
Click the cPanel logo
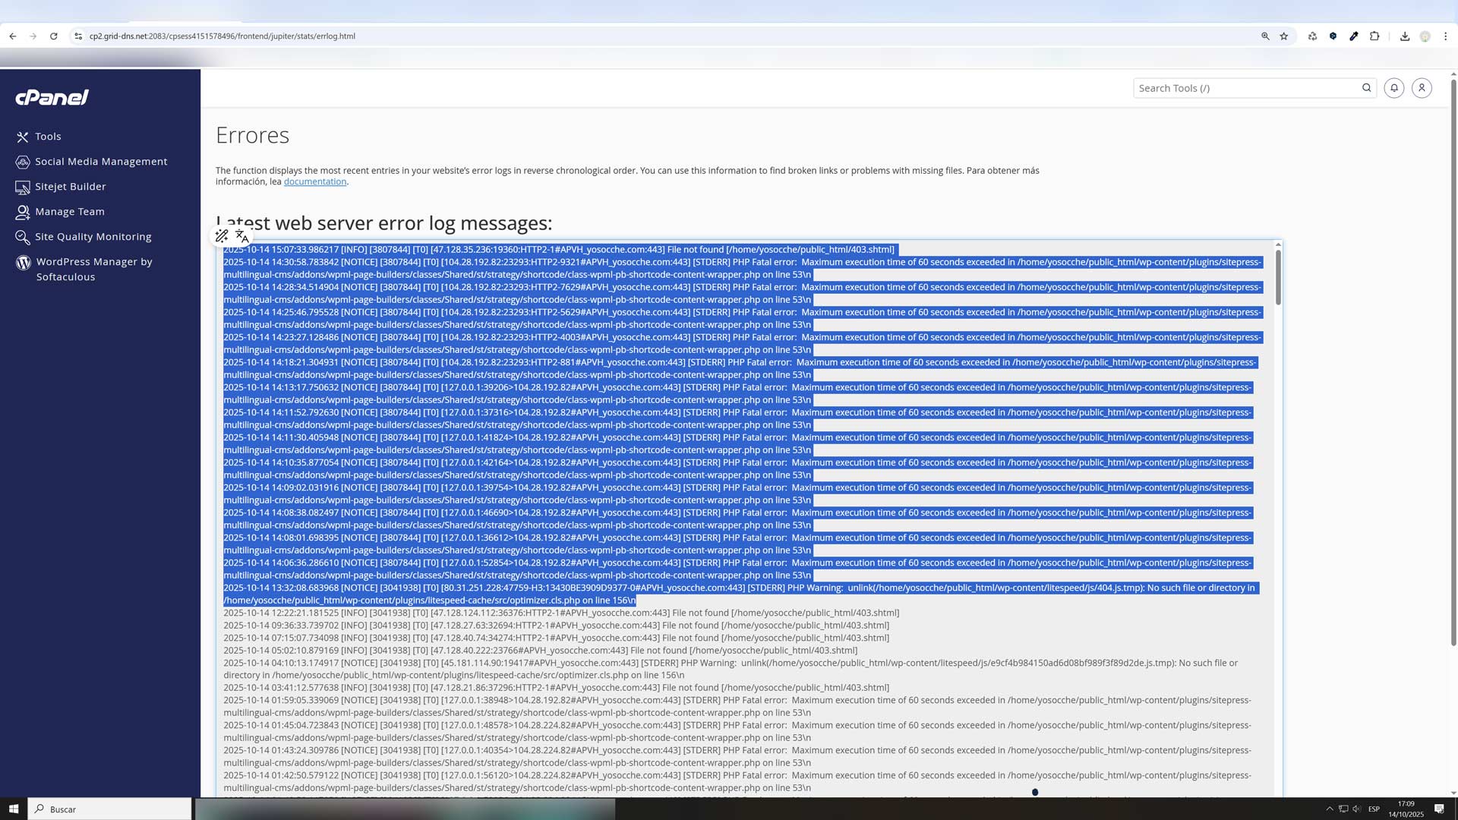point(52,97)
